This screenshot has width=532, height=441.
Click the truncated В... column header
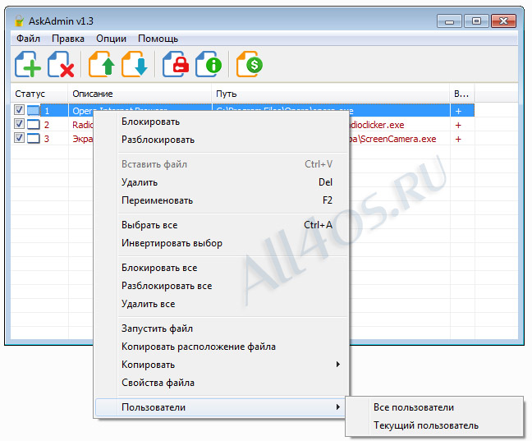click(462, 94)
